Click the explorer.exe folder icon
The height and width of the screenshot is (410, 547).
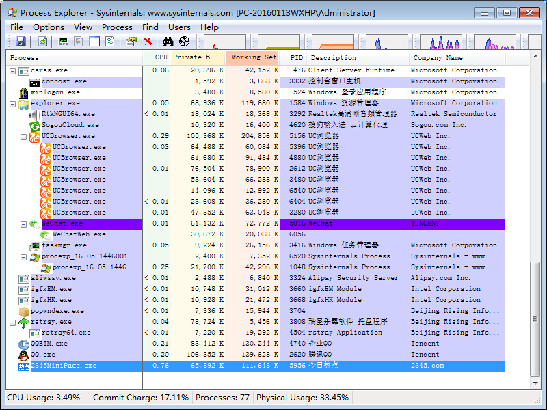pyautogui.click(x=24, y=104)
